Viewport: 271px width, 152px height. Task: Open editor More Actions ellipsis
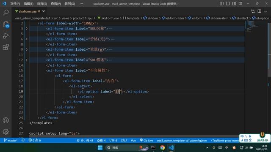tap(265, 11)
